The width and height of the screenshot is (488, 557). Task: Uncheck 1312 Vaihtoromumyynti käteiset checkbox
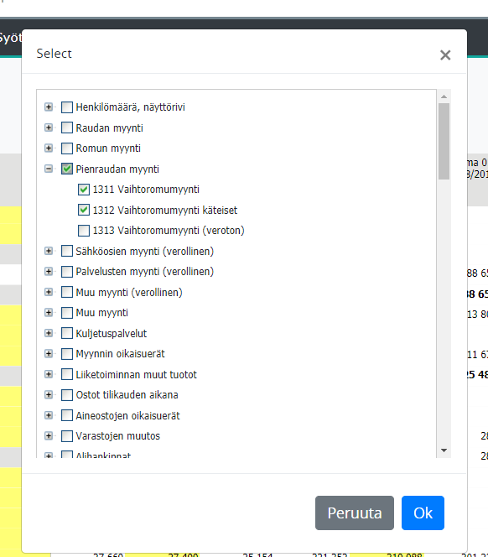[84, 210]
